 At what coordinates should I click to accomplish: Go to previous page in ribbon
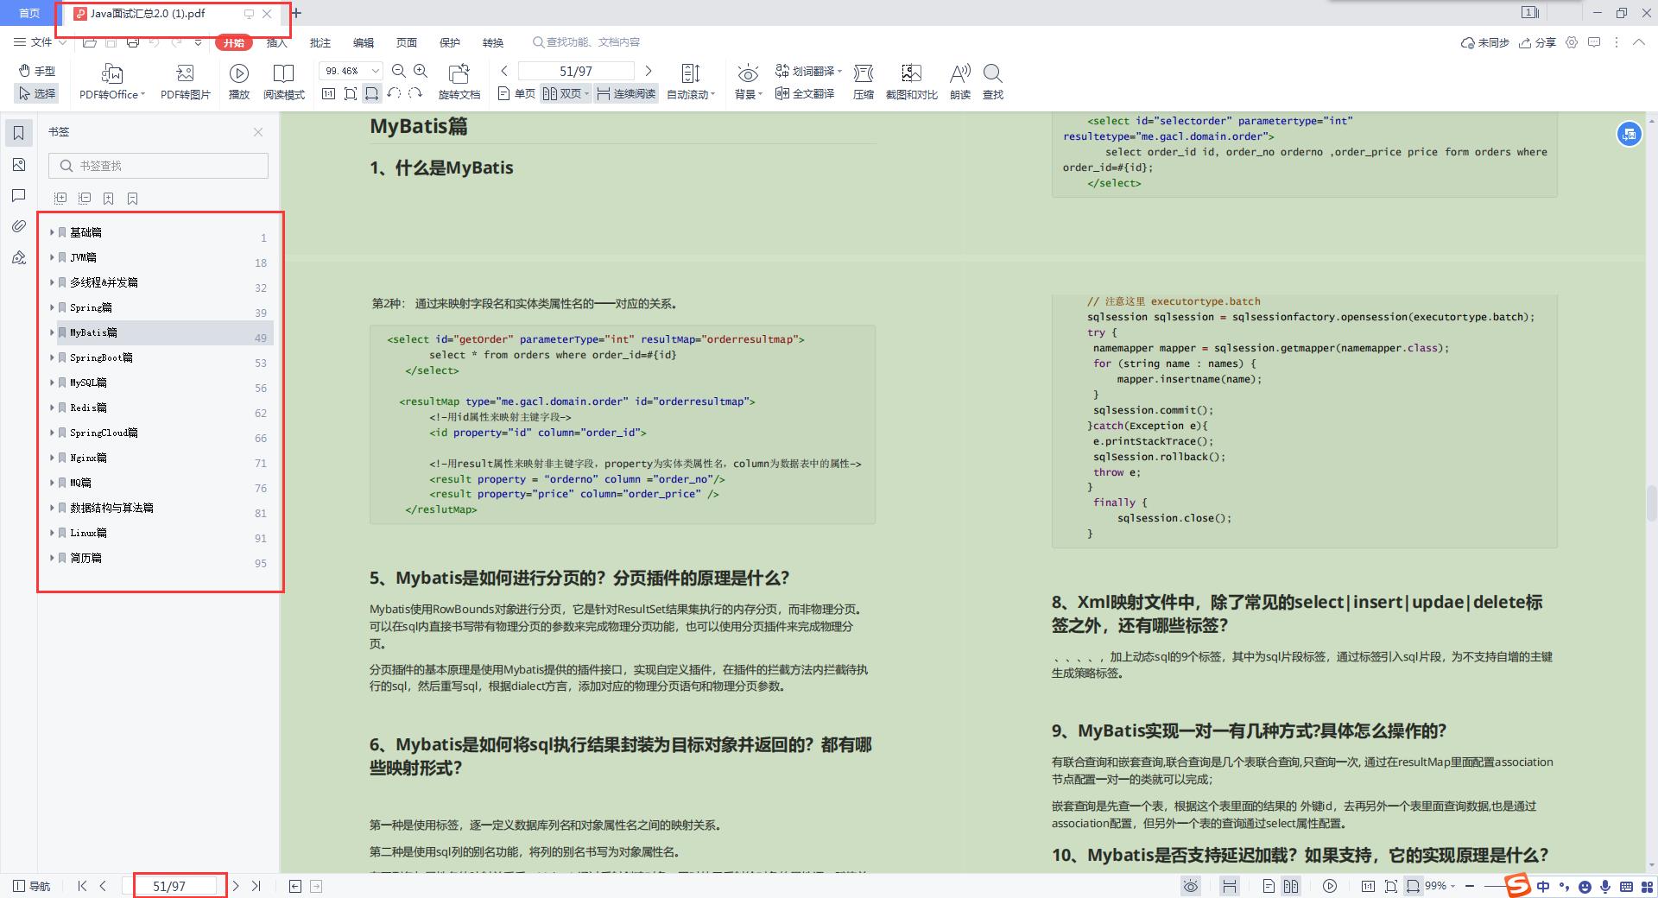(504, 71)
